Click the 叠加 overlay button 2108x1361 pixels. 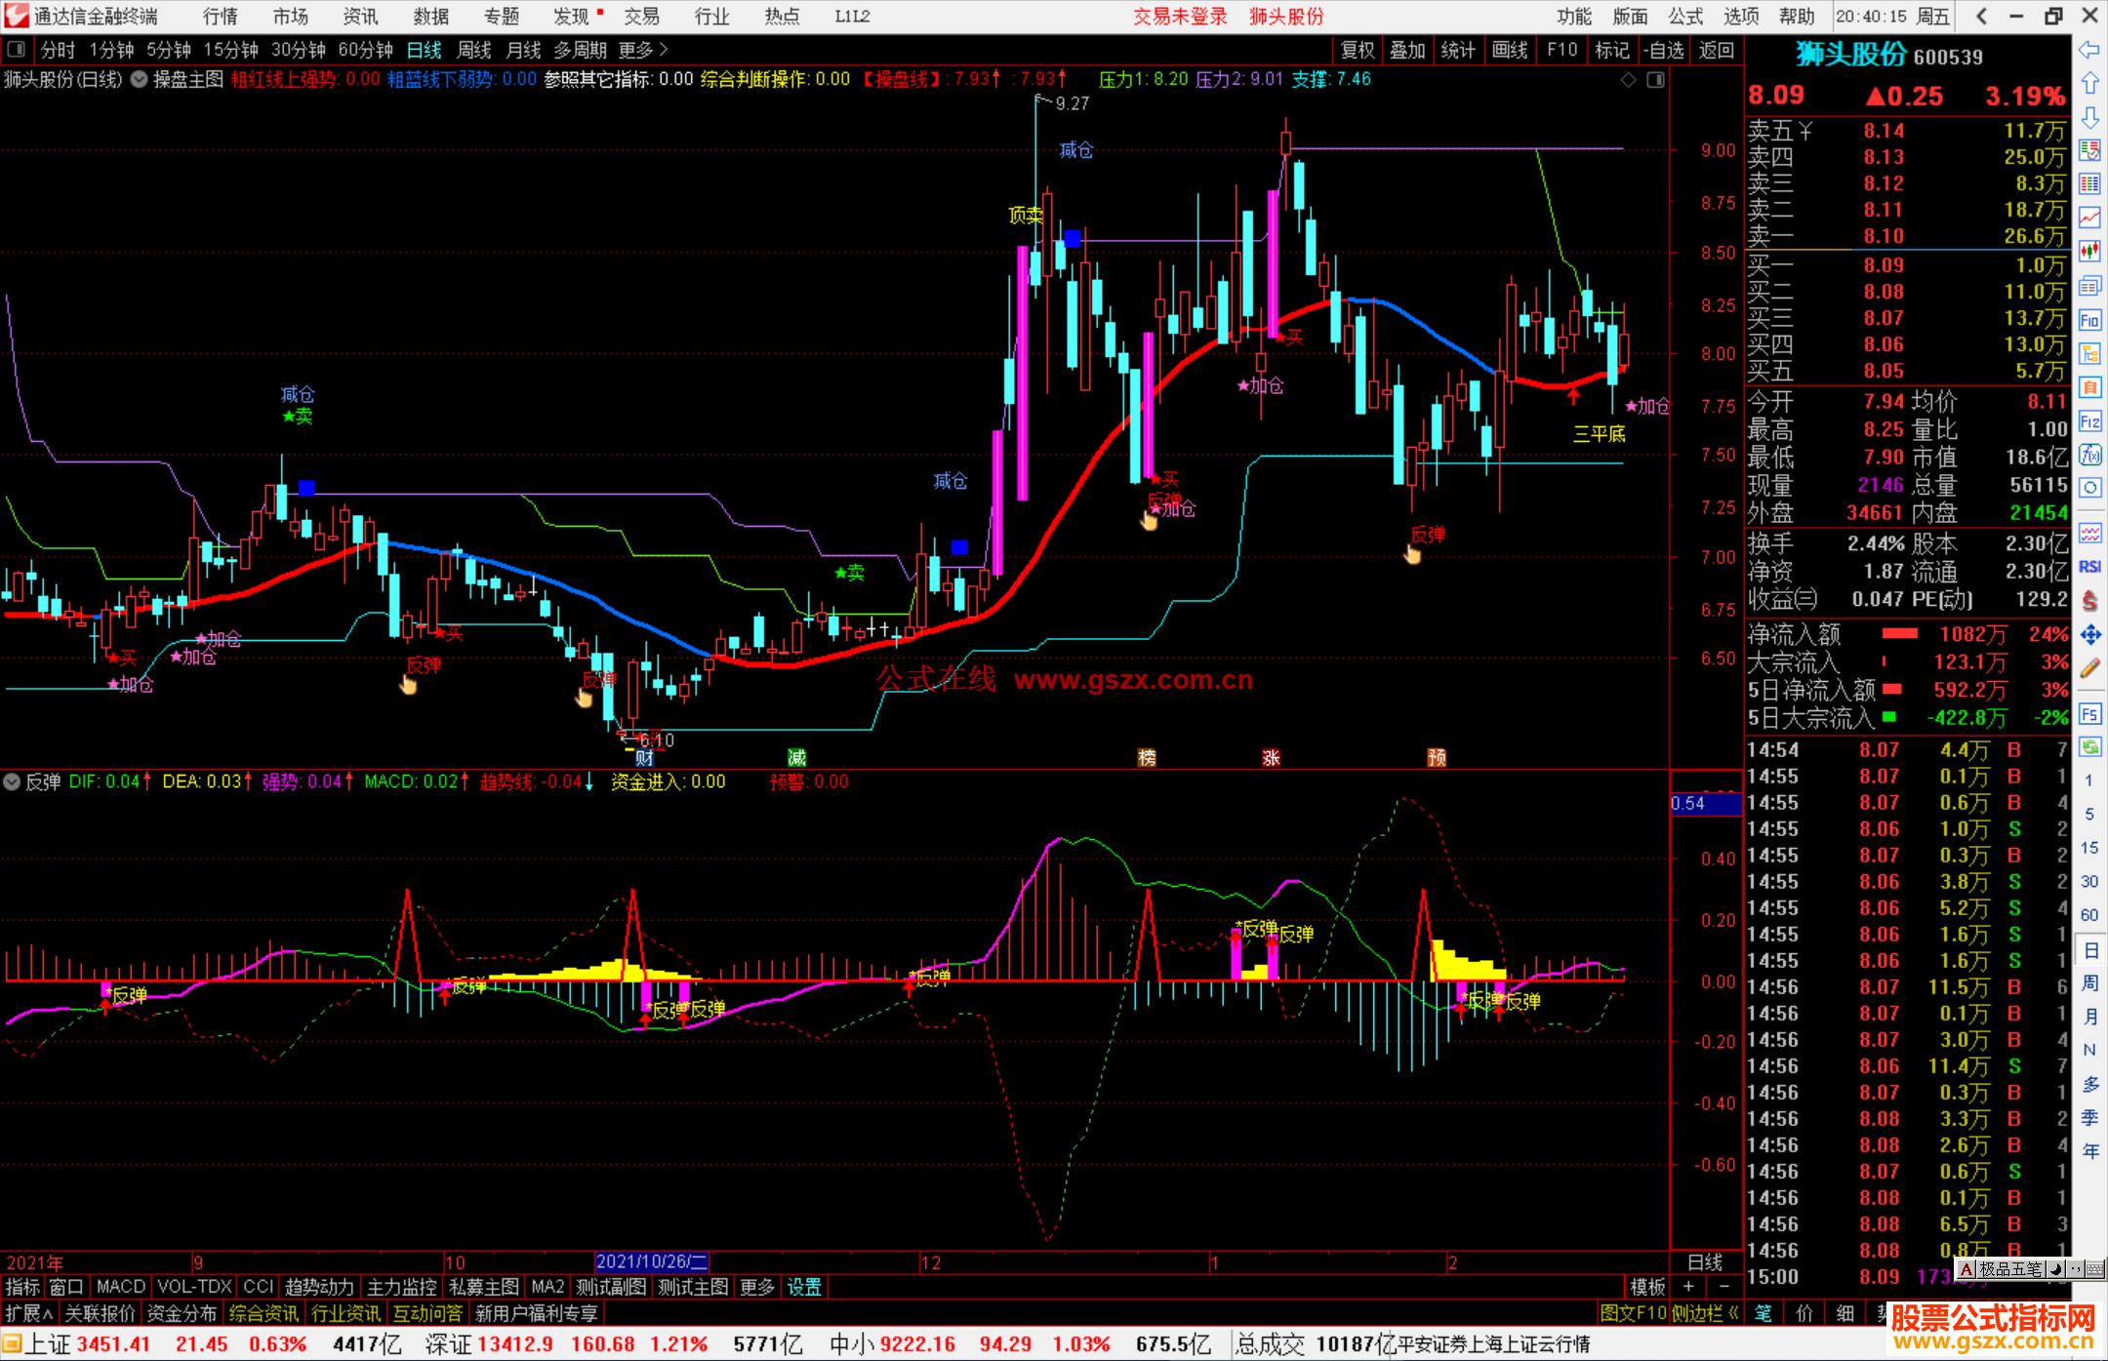tap(1408, 50)
